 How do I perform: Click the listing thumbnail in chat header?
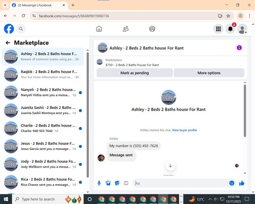click(103, 48)
